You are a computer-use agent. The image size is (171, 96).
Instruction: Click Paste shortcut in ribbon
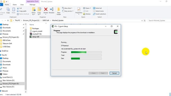click(x=23, y=14)
